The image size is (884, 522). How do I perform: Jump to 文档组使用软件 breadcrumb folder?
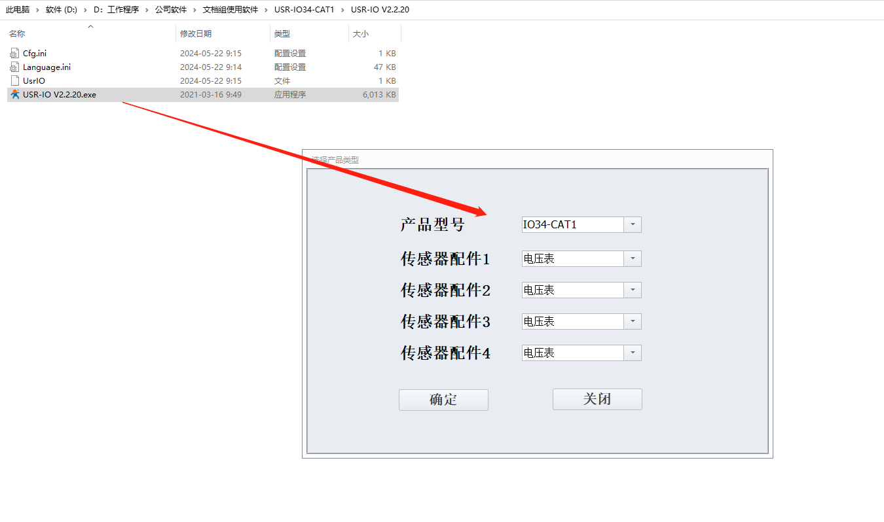point(230,10)
